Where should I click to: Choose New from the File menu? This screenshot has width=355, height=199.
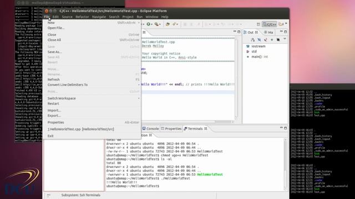coord(92,23)
